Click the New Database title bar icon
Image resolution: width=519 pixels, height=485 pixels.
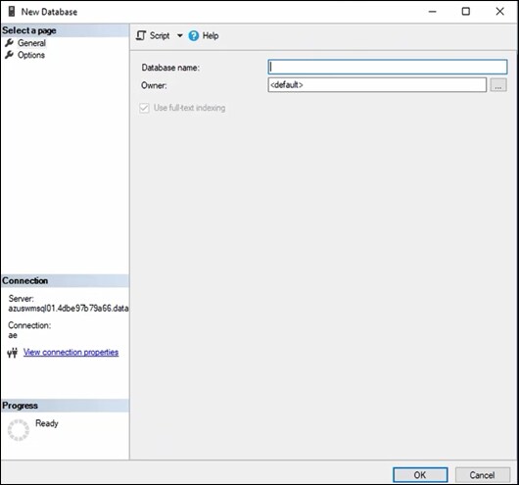click(12, 11)
